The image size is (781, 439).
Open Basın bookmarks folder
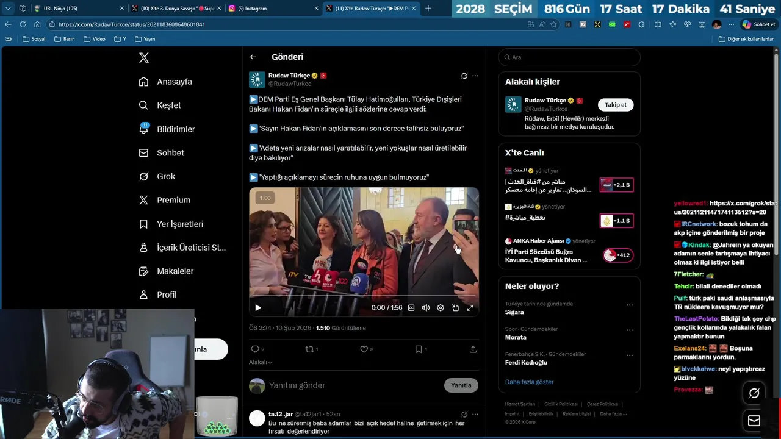65,39
